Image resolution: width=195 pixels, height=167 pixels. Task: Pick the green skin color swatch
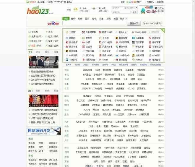(x=127, y=2)
